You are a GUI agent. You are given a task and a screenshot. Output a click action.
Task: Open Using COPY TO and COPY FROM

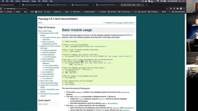[x=49, y=86]
